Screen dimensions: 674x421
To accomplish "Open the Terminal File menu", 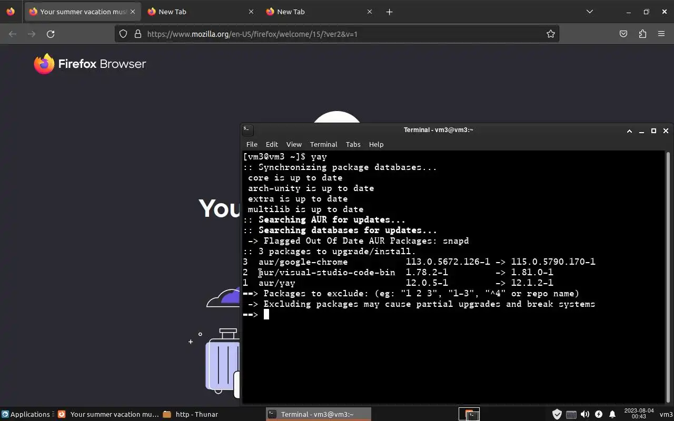I will (x=252, y=144).
